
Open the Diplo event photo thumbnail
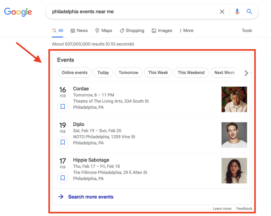[x=234, y=135]
